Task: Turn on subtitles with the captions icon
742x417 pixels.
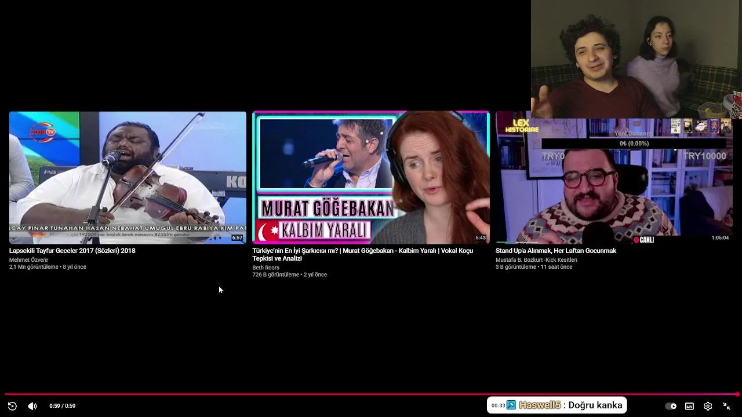Action: point(689,406)
